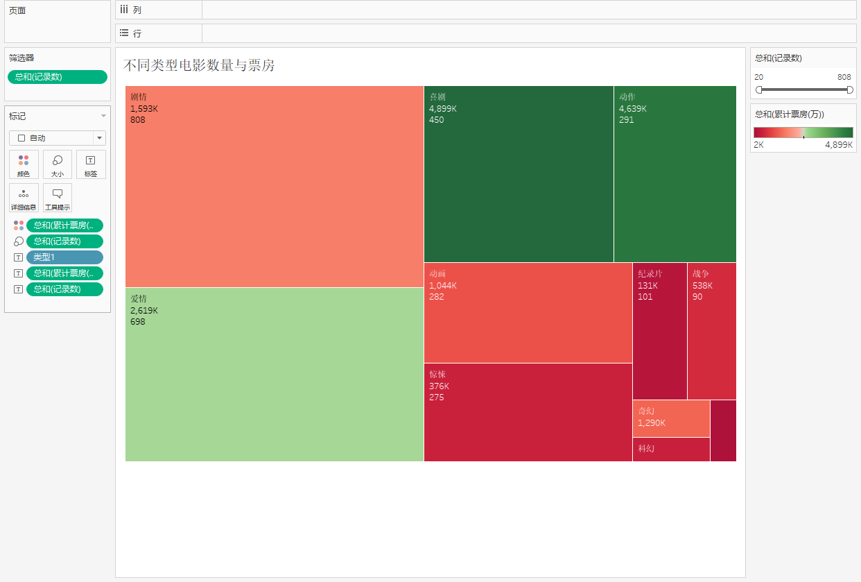Click 376K value in 惊悚 tile
The height and width of the screenshot is (582, 861).
[x=439, y=386]
